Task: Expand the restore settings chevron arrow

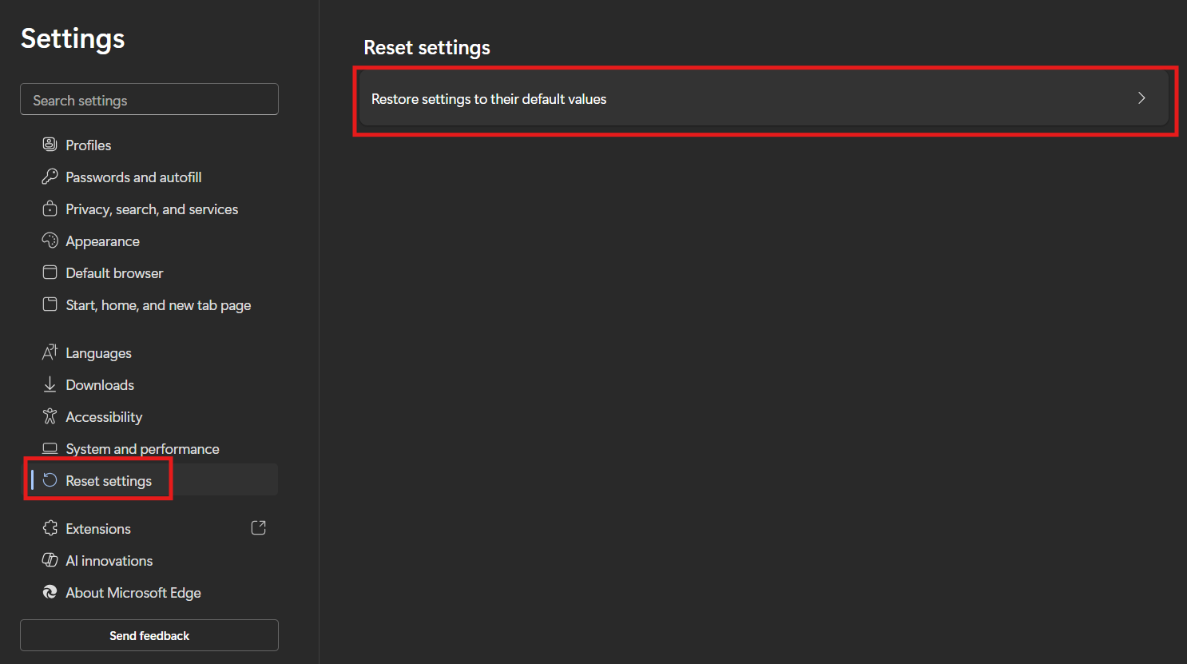Action: (1141, 98)
